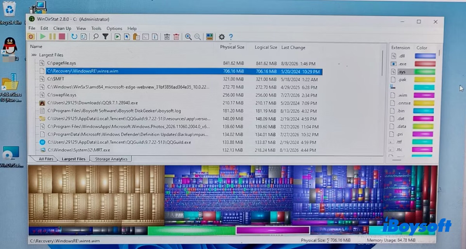466x249 pixels.
Task: Click the red Stop scan icon
Action: click(62, 37)
